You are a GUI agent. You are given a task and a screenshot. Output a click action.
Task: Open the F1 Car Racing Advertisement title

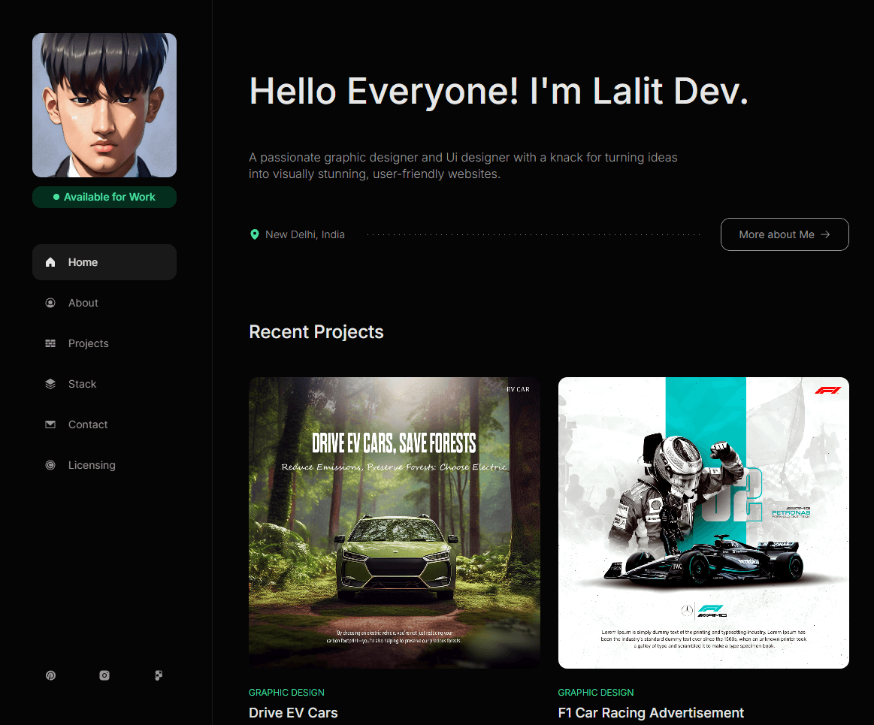pos(651,712)
